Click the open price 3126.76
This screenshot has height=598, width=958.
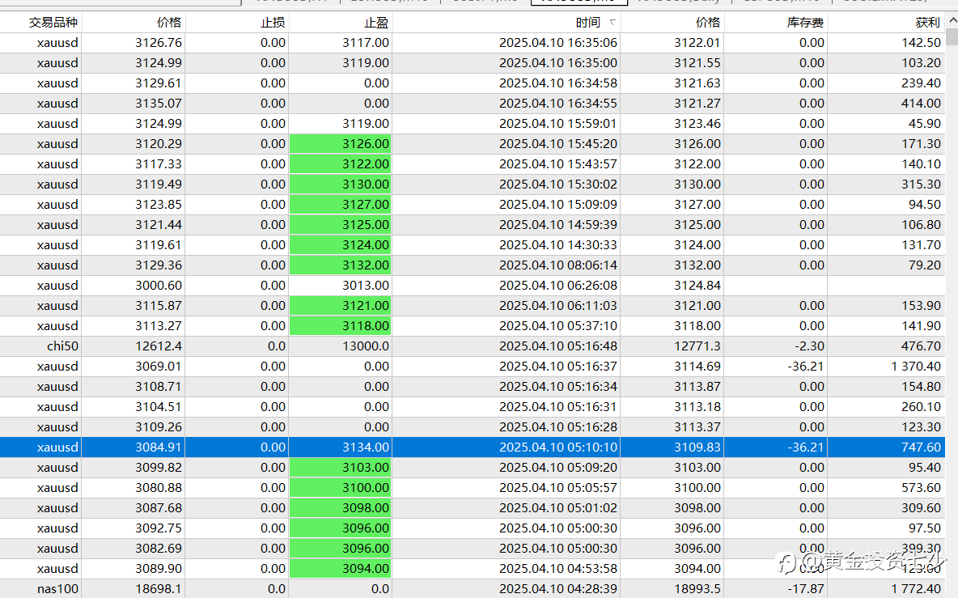pos(159,43)
